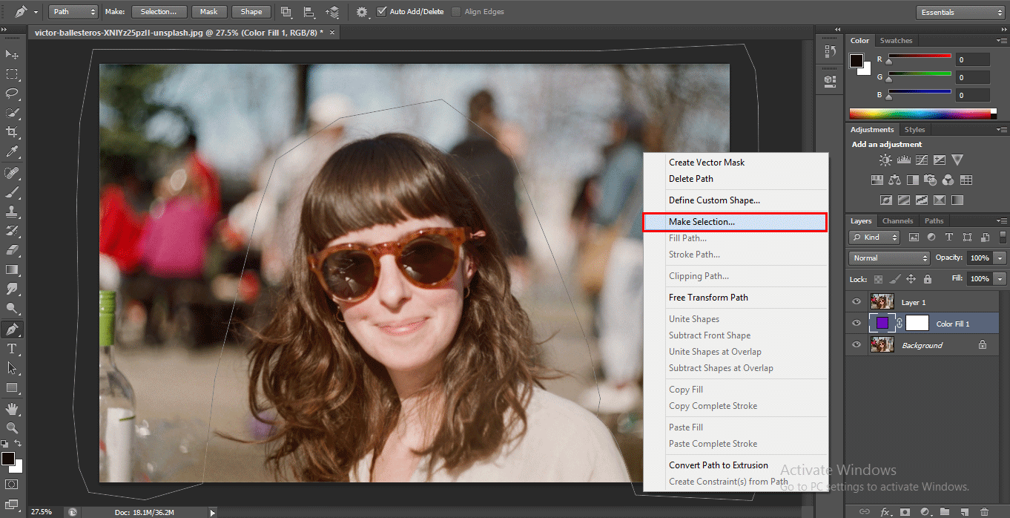The width and height of the screenshot is (1010, 518).
Task: Add a Brightness/Contrast adjustment
Action: 885,160
